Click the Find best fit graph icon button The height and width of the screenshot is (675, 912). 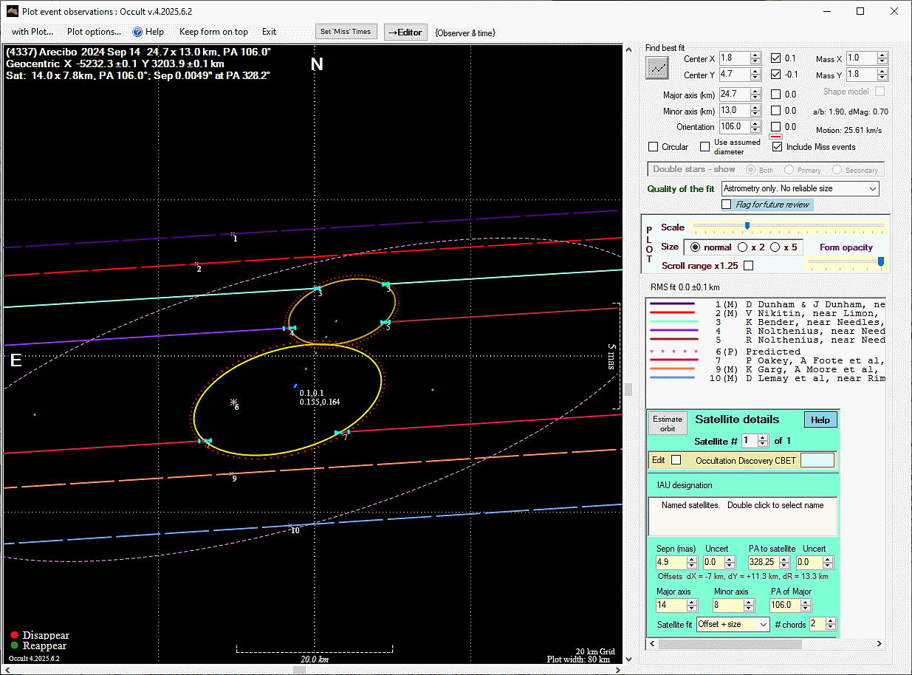(656, 68)
